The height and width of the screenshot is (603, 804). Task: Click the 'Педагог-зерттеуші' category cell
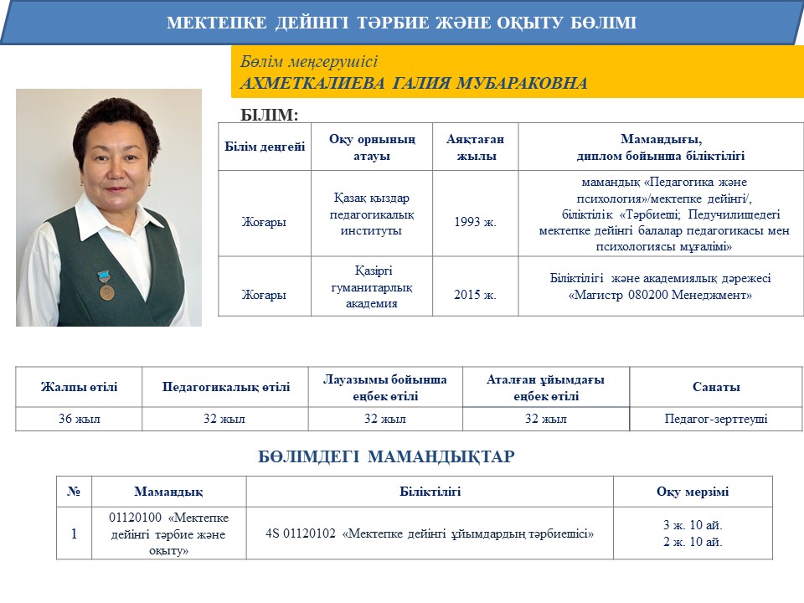(715, 419)
